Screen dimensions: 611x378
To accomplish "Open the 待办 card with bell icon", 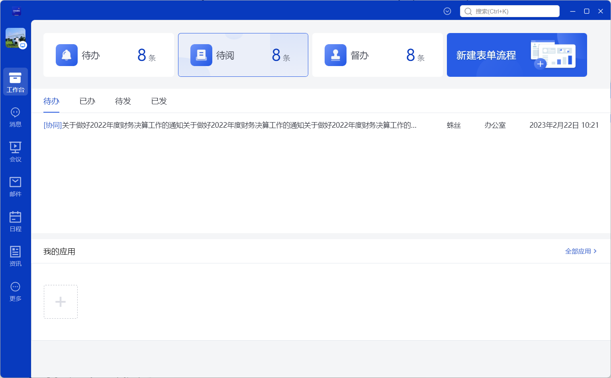I will [x=108, y=55].
